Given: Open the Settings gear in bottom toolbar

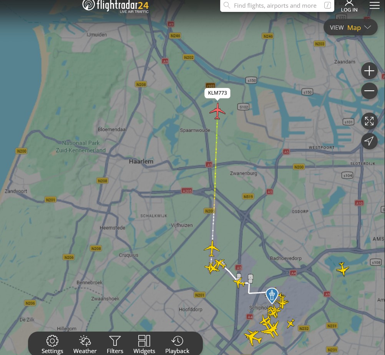Looking at the screenshot, I should point(52,344).
